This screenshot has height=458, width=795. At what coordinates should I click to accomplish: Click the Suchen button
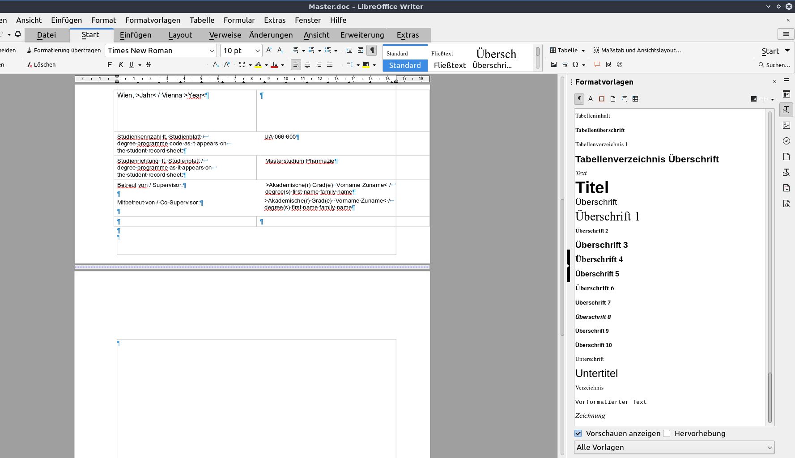pos(774,65)
